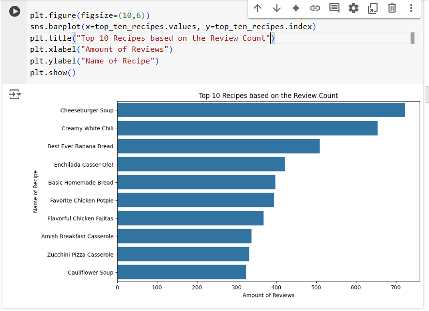Click the code editor scrollbar marker
429x311 pixels.
tap(413, 38)
